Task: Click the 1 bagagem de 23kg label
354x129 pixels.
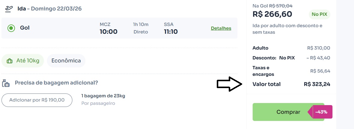Action: [x=103, y=96]
